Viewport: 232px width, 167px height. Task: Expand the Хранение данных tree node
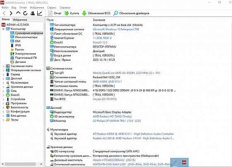3,87
